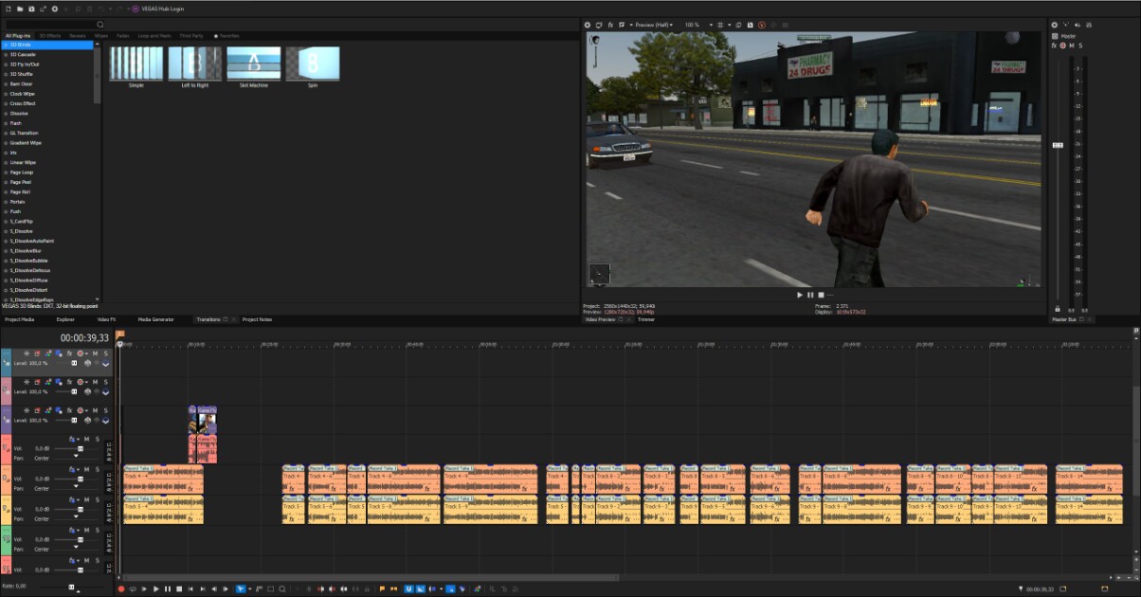
Task: Mute the Master bus
Action: 1072,45
